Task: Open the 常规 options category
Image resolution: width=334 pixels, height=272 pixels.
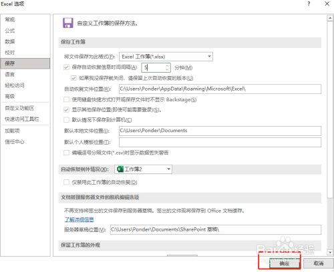Action: (x=10, y=19)
